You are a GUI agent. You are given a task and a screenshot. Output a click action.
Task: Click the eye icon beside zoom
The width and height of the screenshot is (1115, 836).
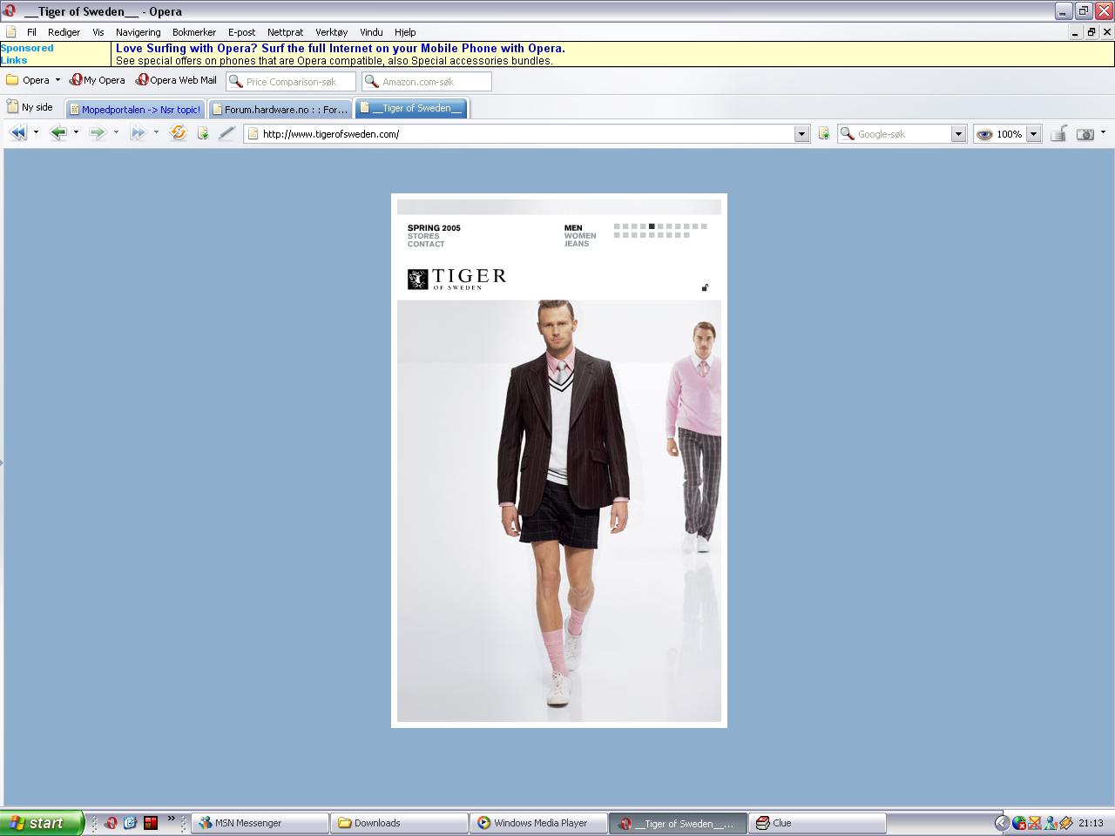click(x=984, y=134)
